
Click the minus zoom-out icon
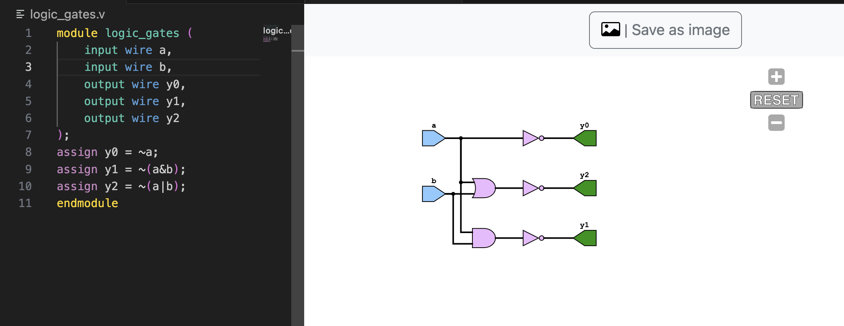[776, 123]
